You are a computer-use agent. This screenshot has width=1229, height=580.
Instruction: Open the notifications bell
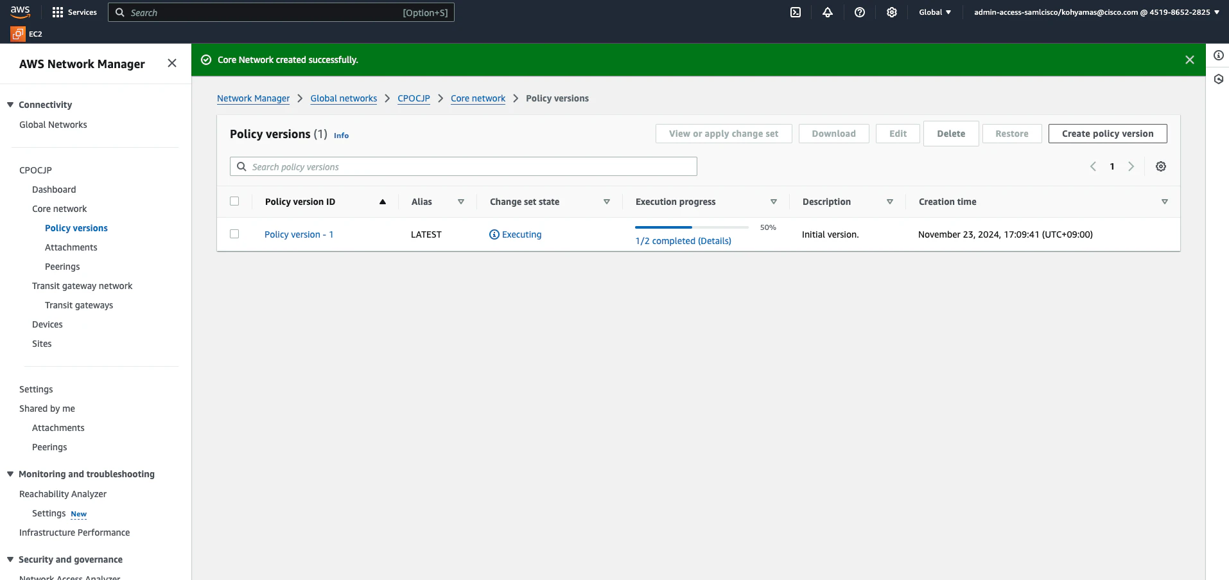(x=828, y=12)
